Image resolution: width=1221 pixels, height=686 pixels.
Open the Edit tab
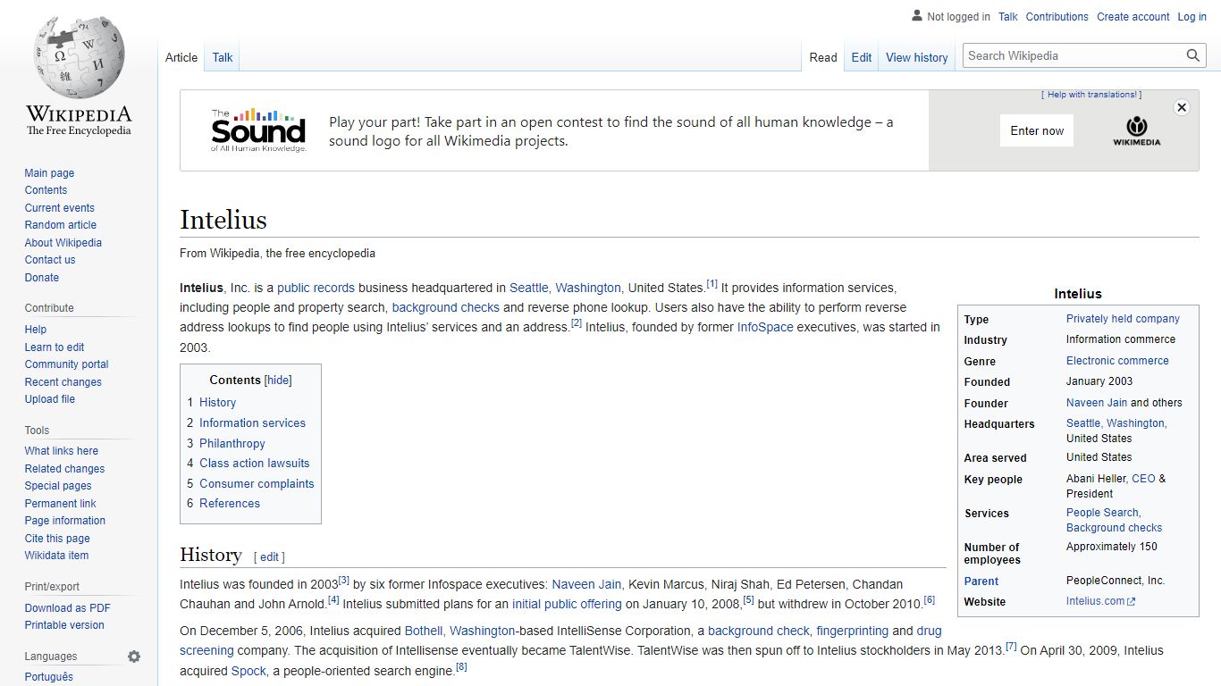point(862,57)
